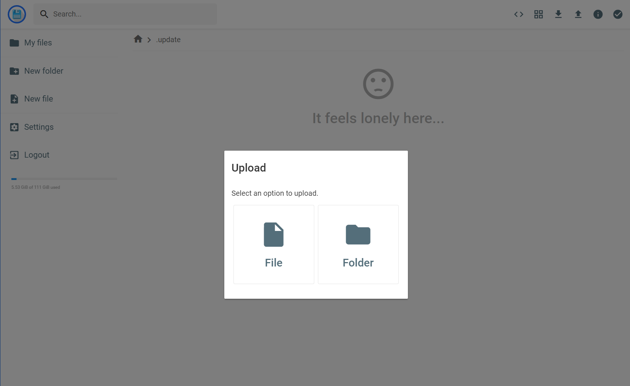630x386 pixels.
Task: Choose Folder option in Upload dialog
Action: tap(358, 245)
